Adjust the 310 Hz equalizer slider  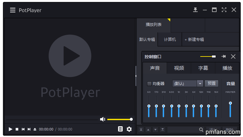click(x=163, y=106)
